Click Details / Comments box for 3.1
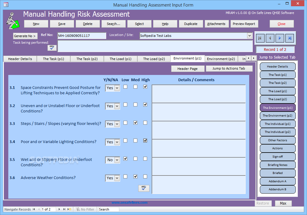The width and height of the screenshot is (307, 215). coord(199,94)
